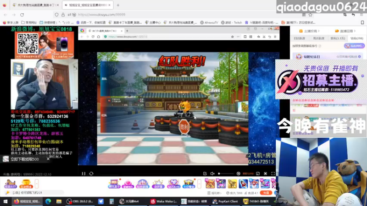Open the Calculator taskbar icon
Viewport: 367px width, 206px height.
click(111, 201)
